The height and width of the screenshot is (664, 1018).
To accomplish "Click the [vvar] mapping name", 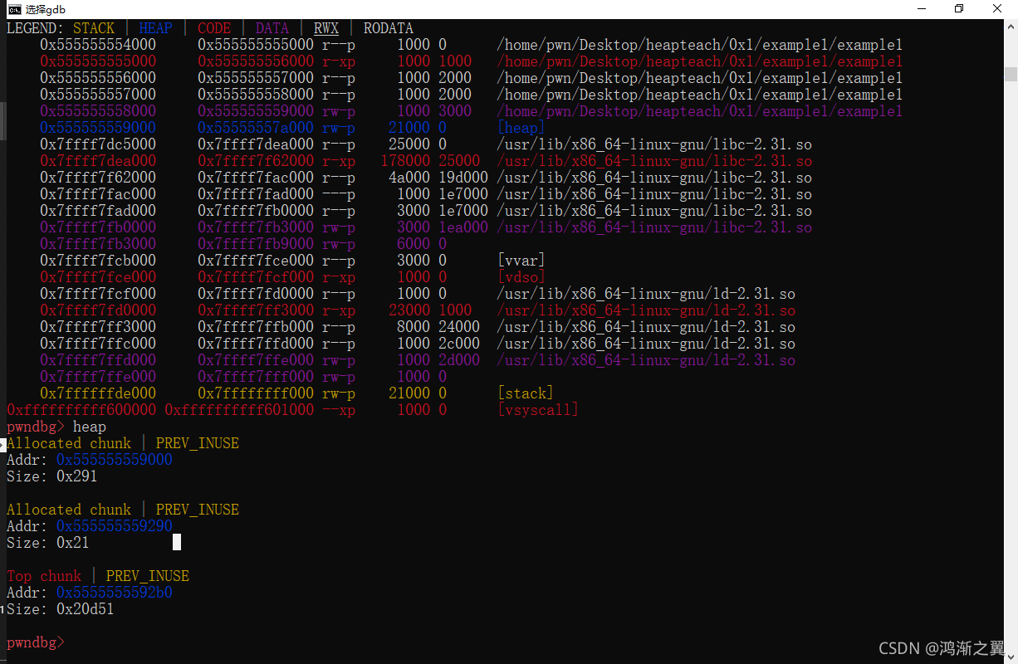I will pyautogui.click(x=521, y=261).
